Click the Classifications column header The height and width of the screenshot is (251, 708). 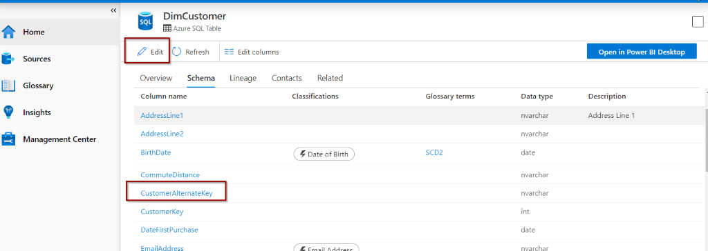[x=315, y=97]
